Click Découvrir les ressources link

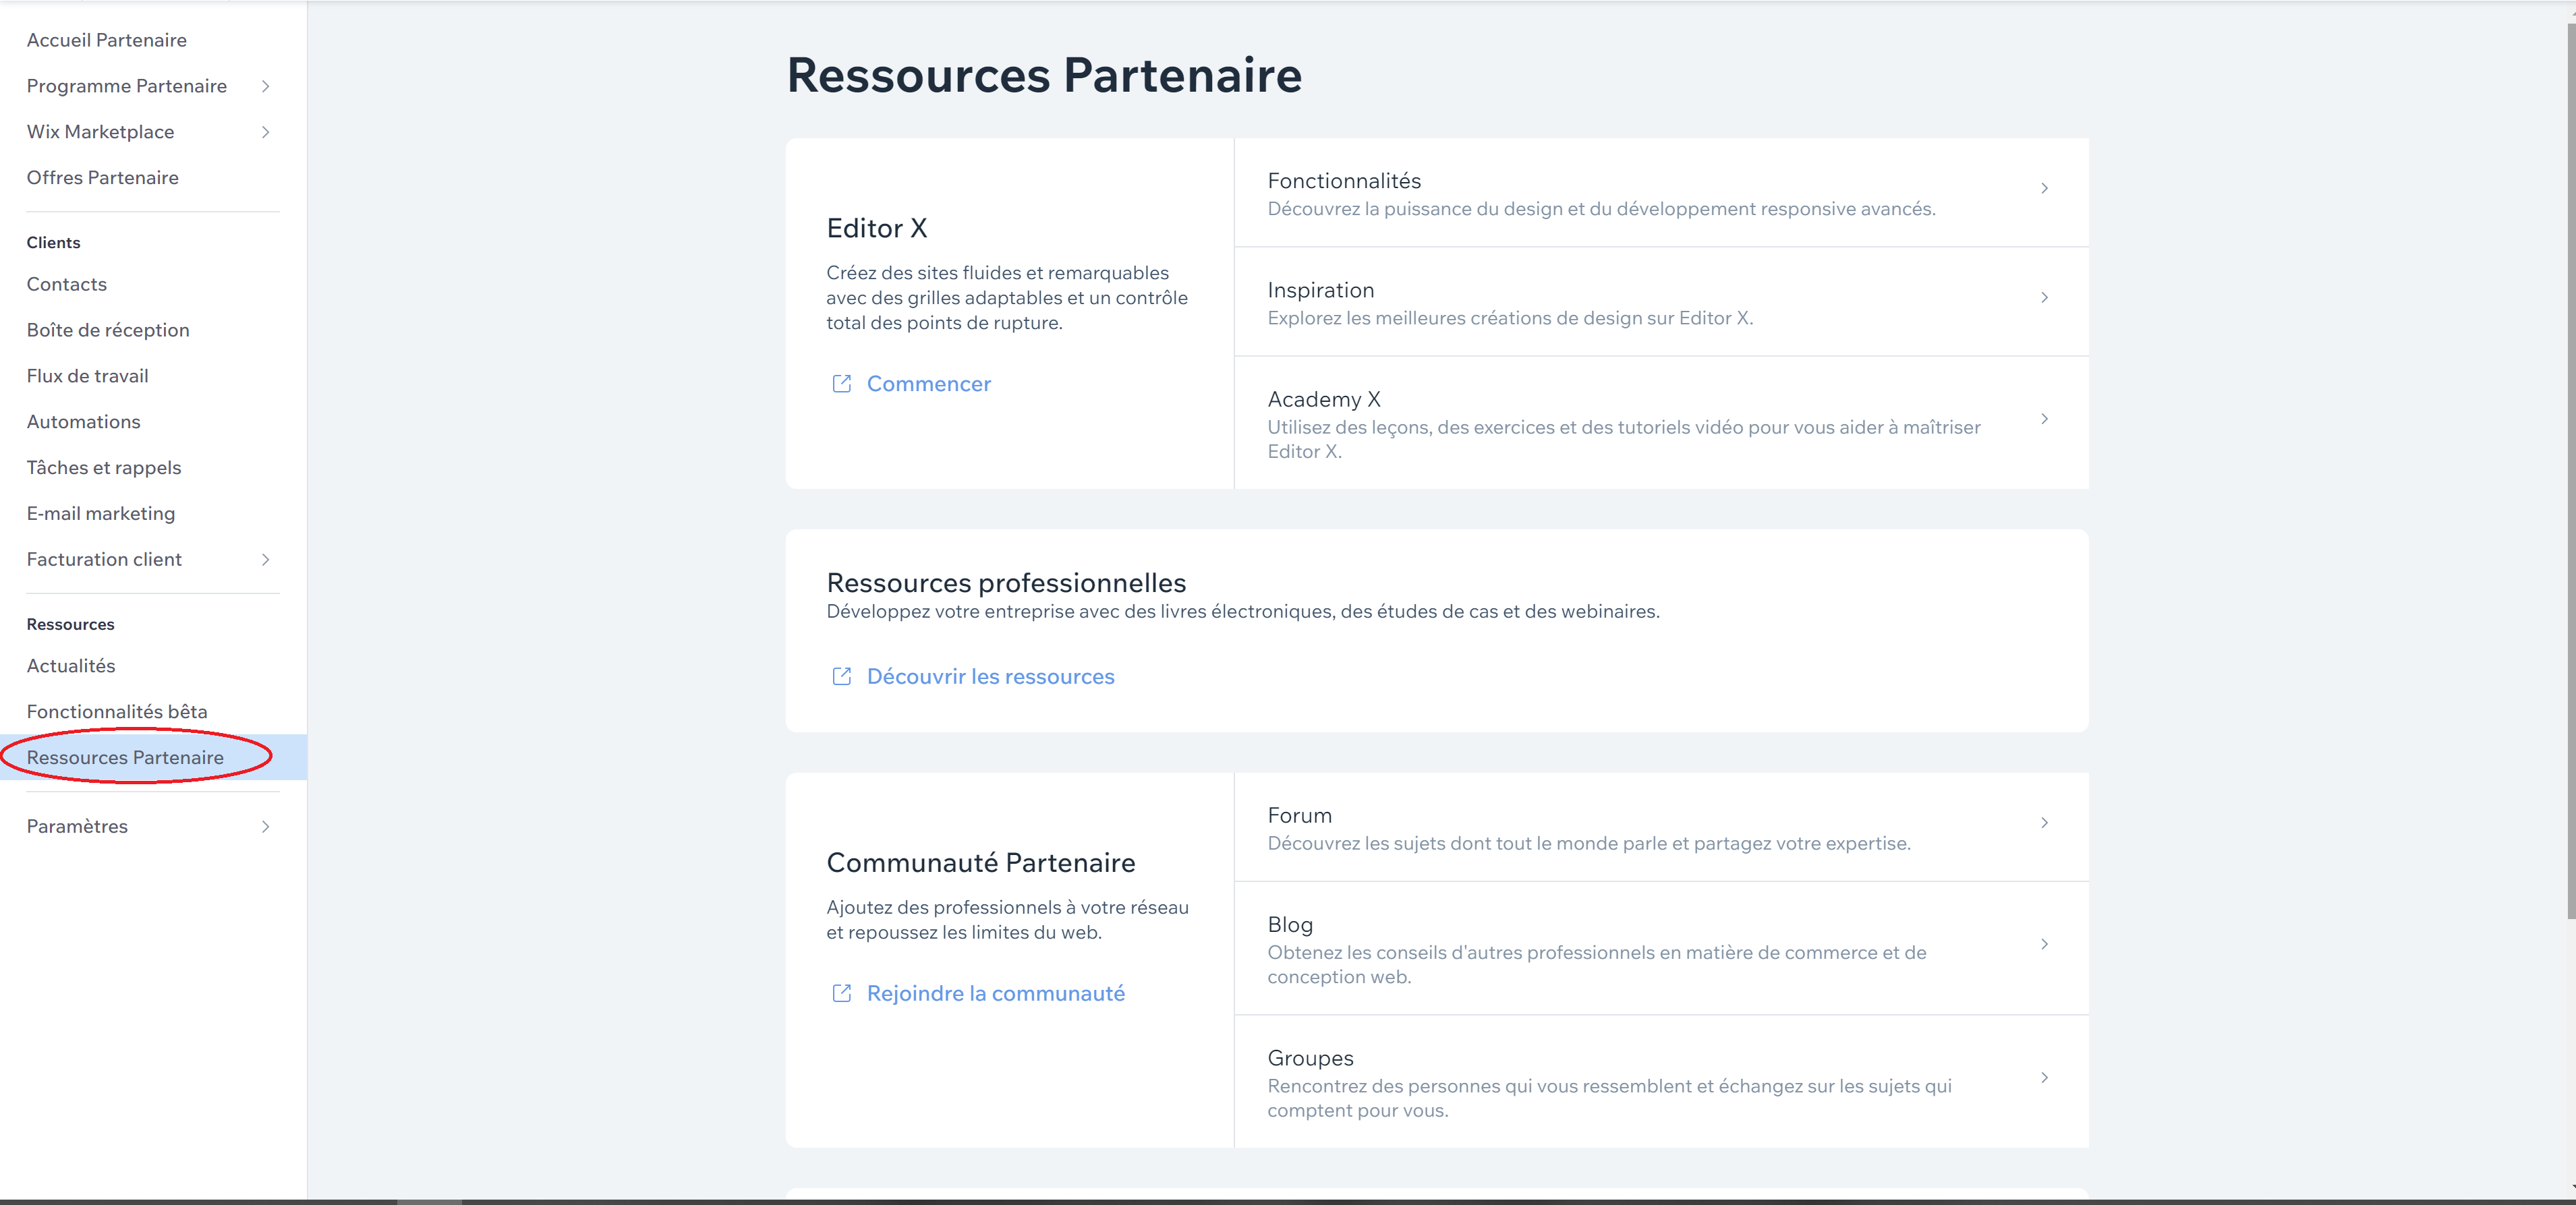pyautogui.click(x=990, y=677)
